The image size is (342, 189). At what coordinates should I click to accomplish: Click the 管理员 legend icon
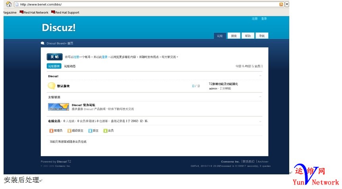coord(51,131)
